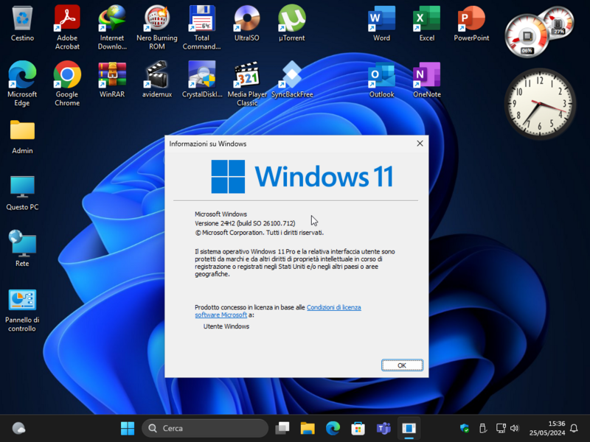Launch Adobe Acrobat from desktop
This screenshot has width=590, height=442.
(x=67, y=27)
